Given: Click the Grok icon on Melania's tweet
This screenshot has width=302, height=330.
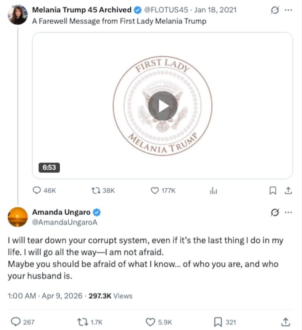Looking at the screenshot, I should (x=275, y=10).
